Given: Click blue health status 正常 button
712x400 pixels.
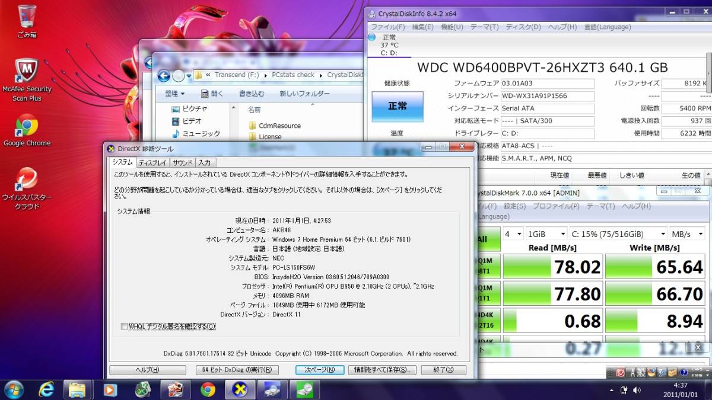Looking at the screenshot, I should [x=398, y=107].
